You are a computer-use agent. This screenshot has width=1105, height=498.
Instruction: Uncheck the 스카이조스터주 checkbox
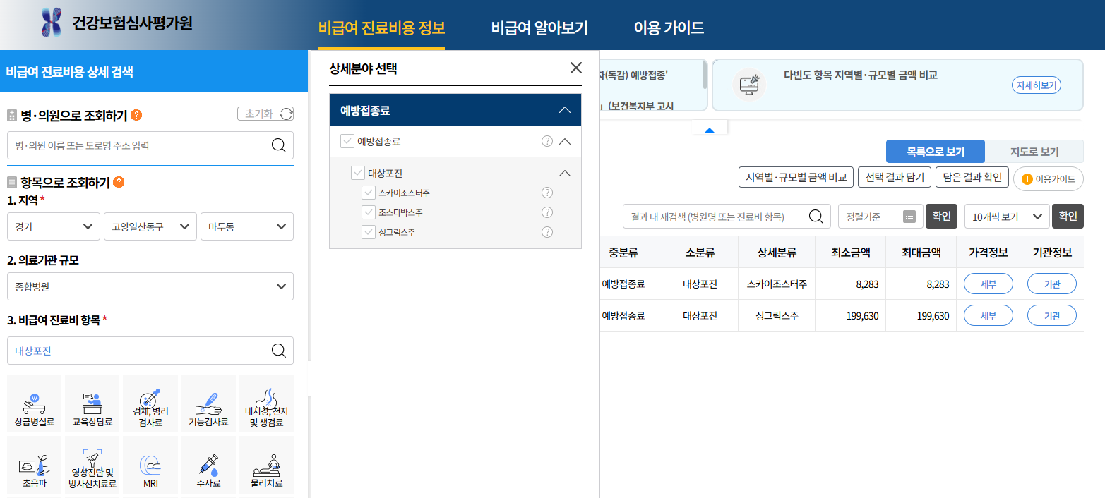point(367,192)
